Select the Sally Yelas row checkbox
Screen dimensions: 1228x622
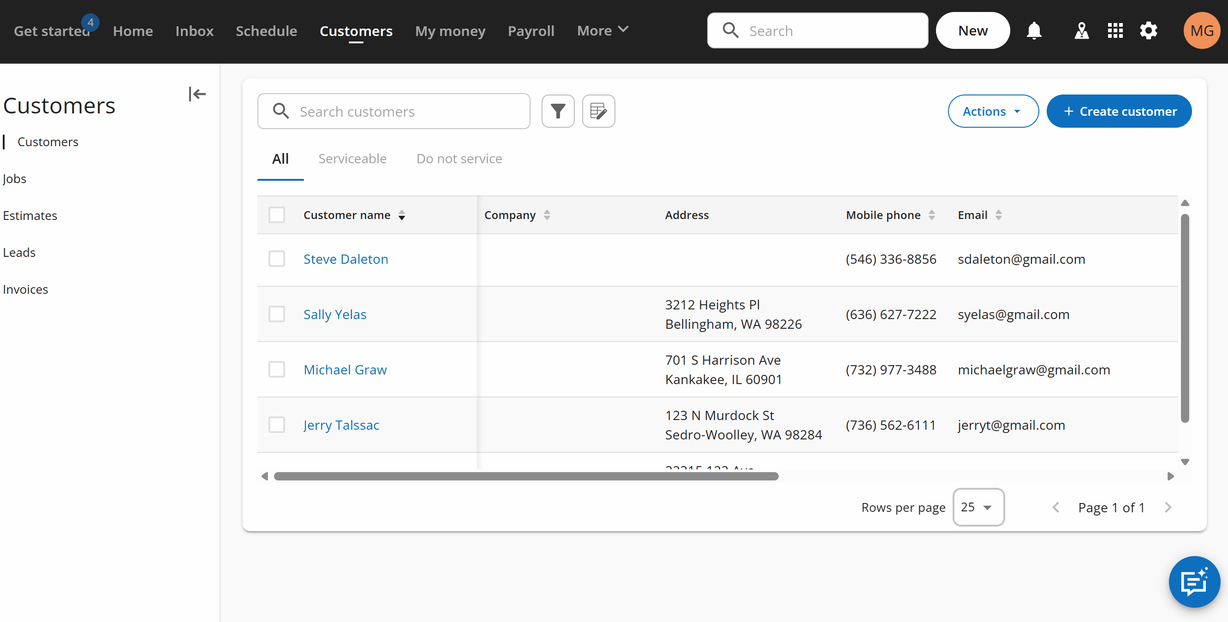click(x=276, y=314)
